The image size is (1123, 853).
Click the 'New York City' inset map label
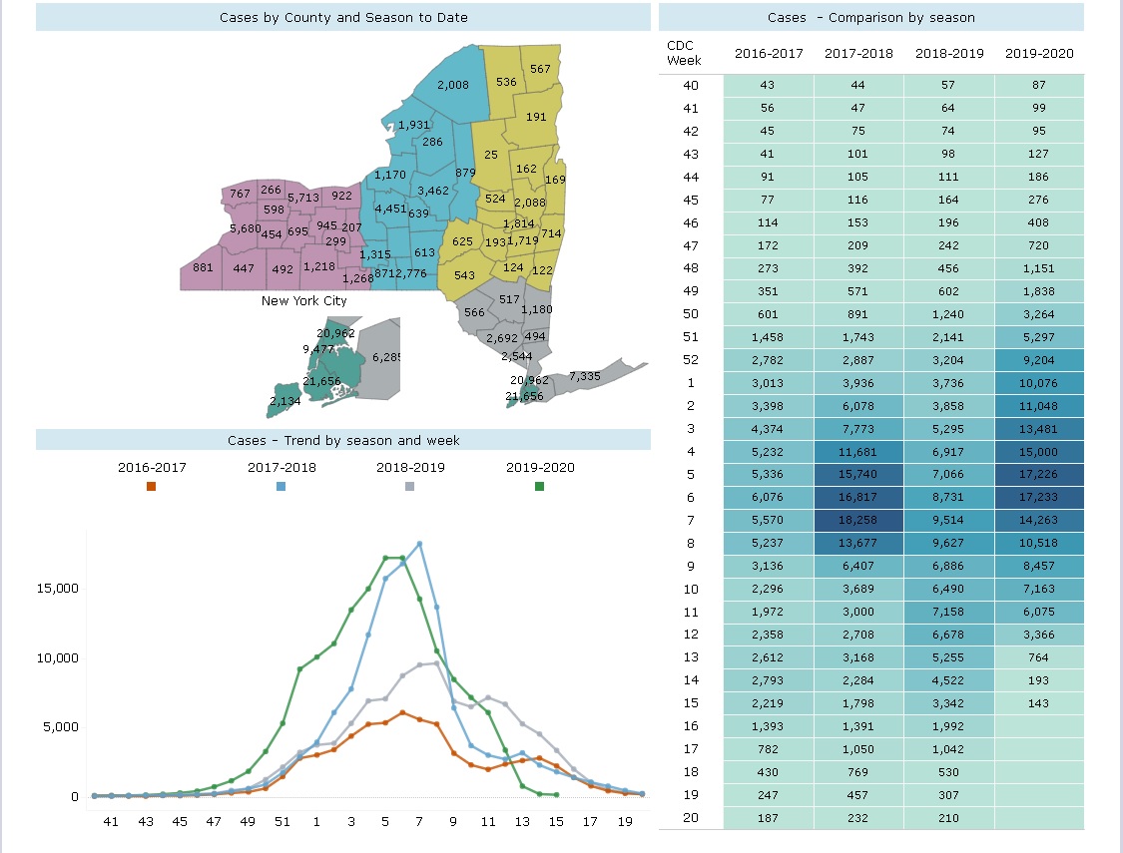click(303, 300)
